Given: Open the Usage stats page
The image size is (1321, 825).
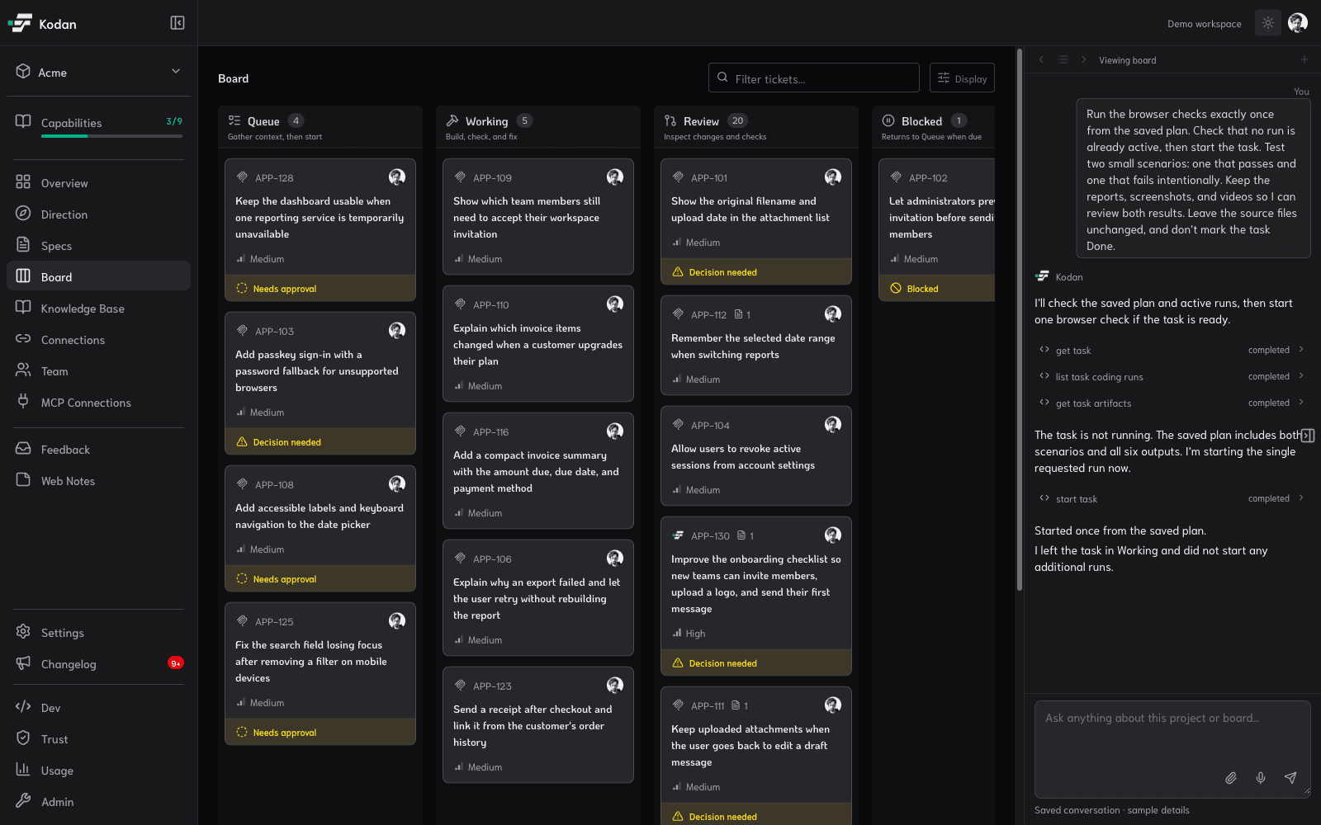Looking at the screenshot, I should tap(99, 770).
